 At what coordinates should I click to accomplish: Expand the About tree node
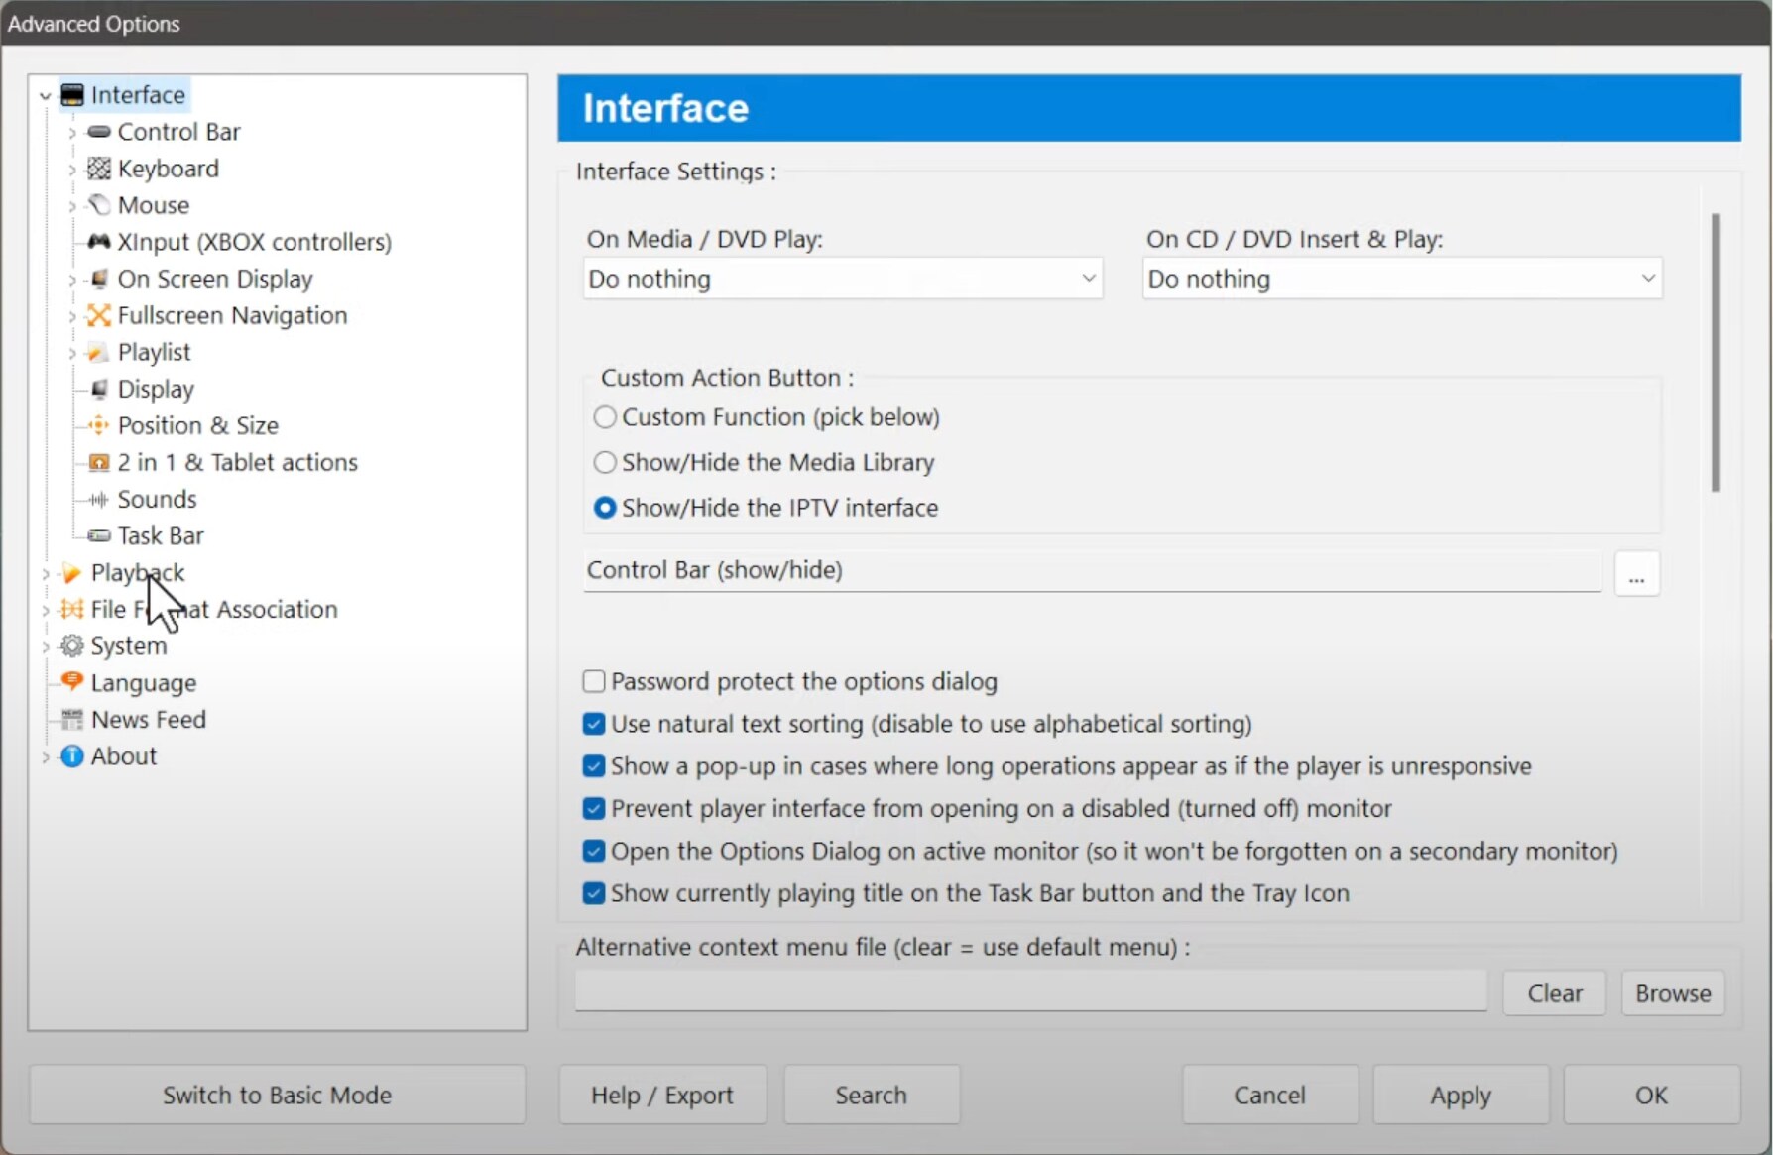45,757
